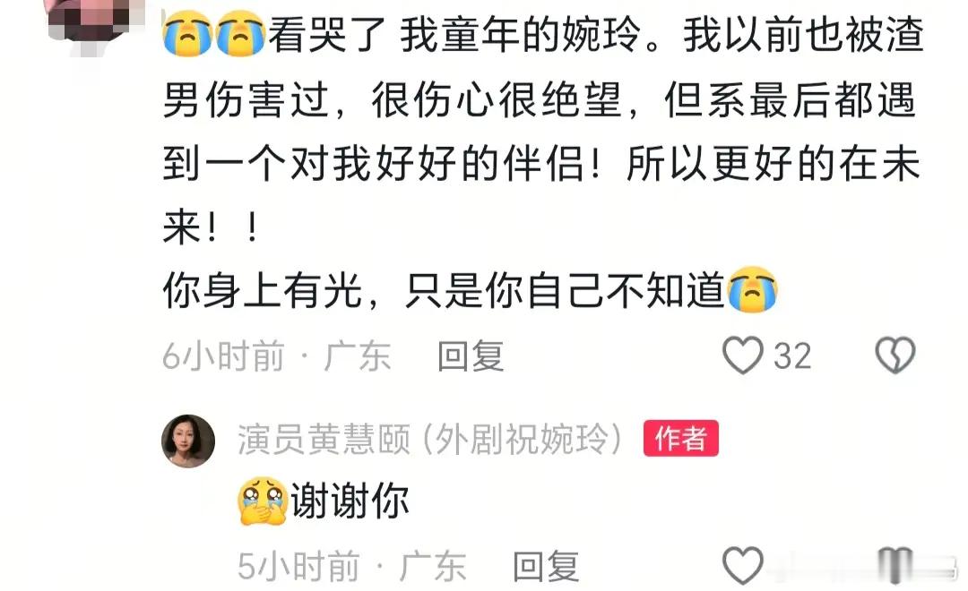Reply to the 5小时前 comment
The image size is (968, 591).
pyautogui.click(x=547, y=566)
